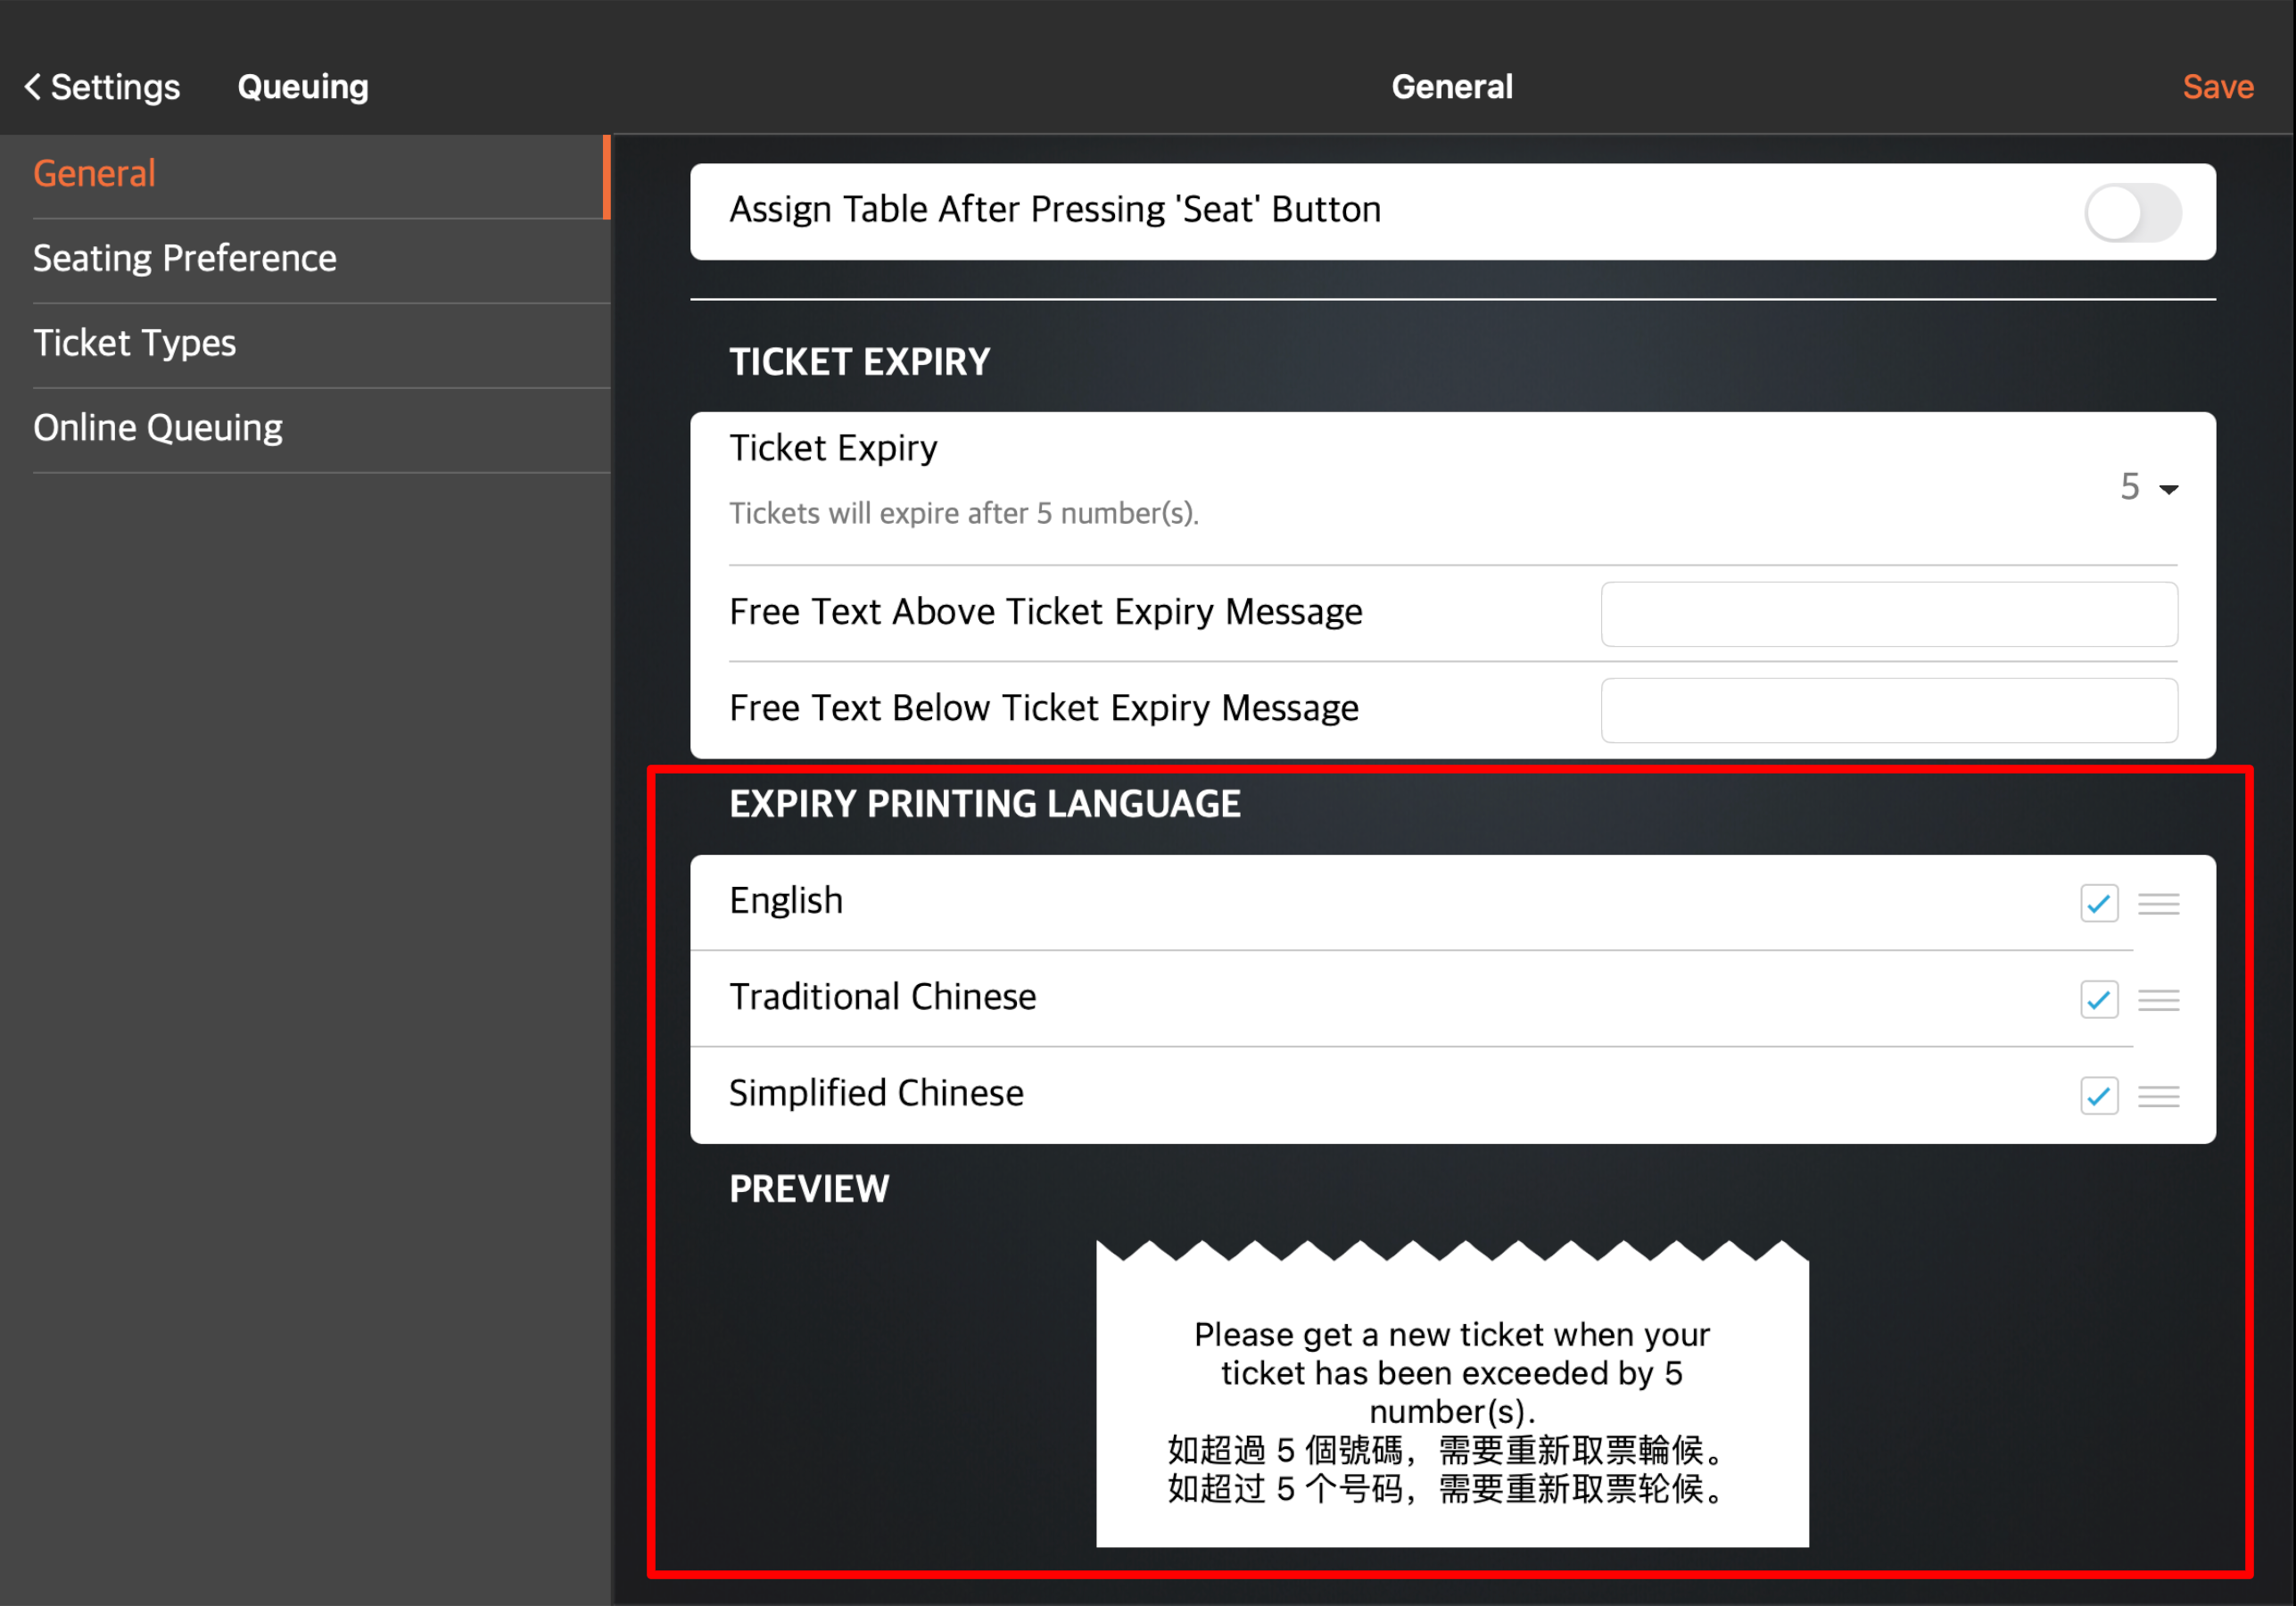Uncheck the Traditional Chinese checkbox
2296x1606 pixels.
pyautogui.click(x=2098, y=1000)
